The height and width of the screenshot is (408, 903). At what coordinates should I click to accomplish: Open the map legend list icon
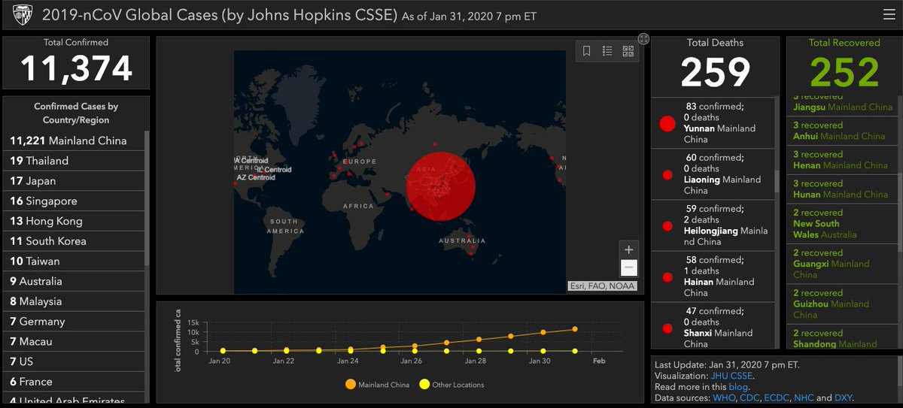click(x=607, y=51)
